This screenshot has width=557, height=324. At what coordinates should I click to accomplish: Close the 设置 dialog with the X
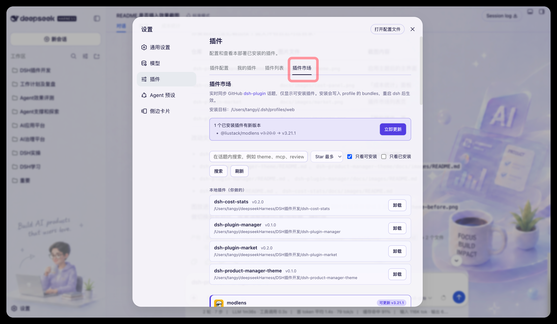pos(412,29)
